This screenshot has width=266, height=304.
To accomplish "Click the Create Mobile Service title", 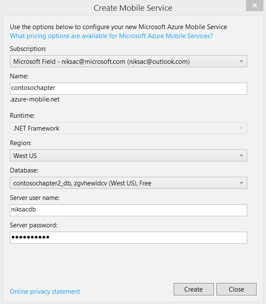I will click(x=133, y=8).
